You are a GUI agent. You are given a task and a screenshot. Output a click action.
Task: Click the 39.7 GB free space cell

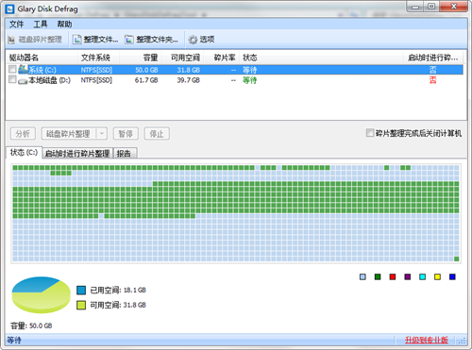tap(189, 80)
